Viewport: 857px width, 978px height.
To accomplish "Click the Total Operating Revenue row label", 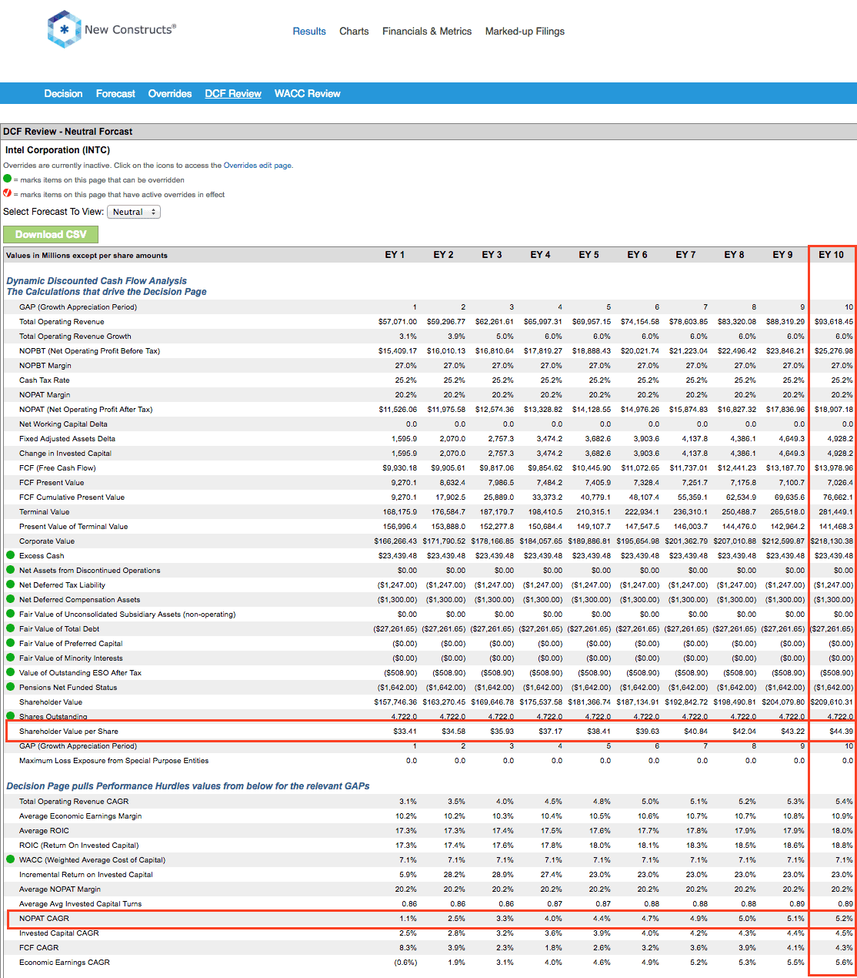I will (62, 321).
